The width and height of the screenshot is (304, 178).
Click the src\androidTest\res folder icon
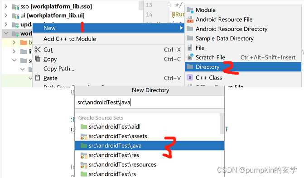pos(84,155)
